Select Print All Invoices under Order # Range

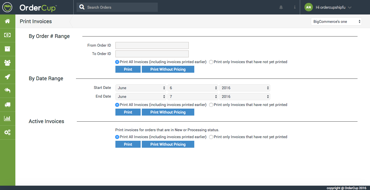click(117, 62)
